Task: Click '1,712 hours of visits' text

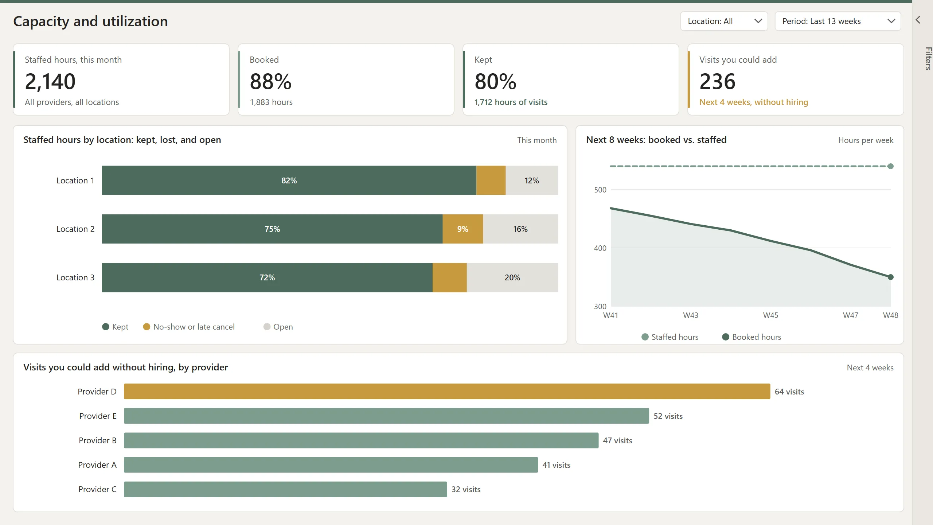Action: coord(511,102)
